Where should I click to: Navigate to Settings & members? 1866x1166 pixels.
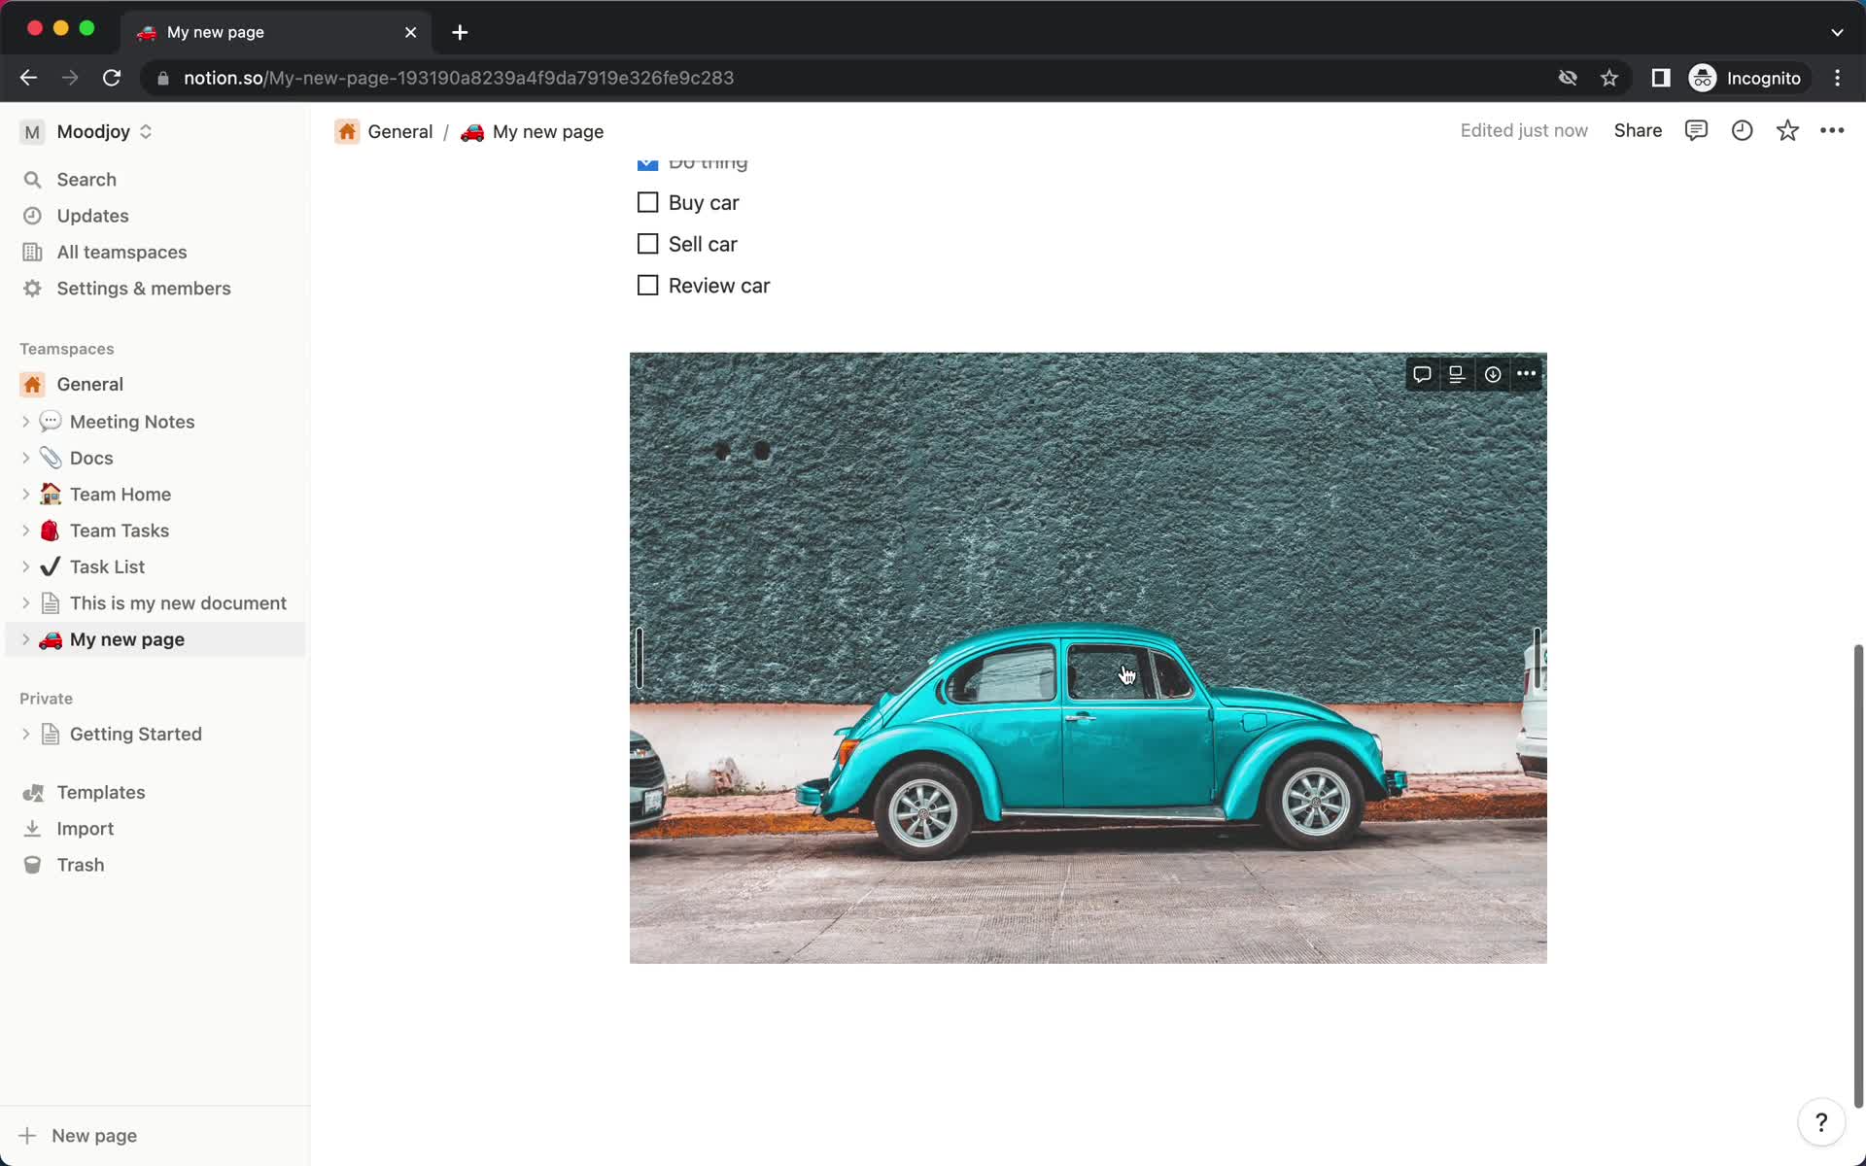(144, 288)
